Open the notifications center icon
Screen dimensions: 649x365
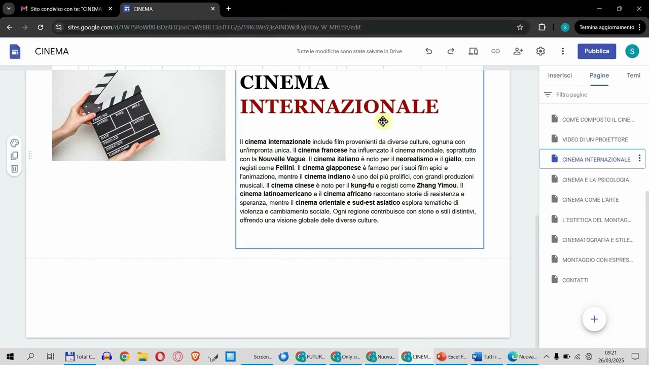click(635, 356)
